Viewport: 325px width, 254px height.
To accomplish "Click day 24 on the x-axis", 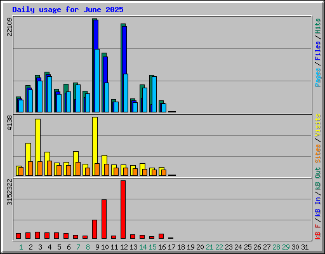I will coord(239,247).
